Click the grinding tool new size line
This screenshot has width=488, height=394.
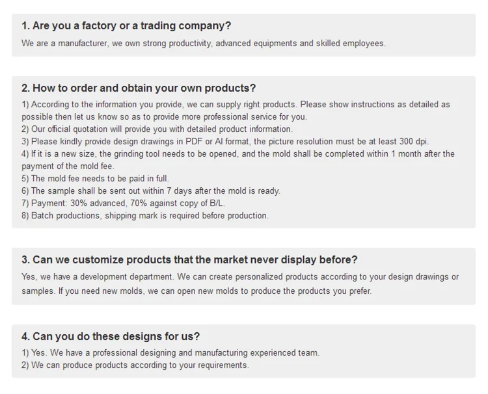[x=238, y=160]
